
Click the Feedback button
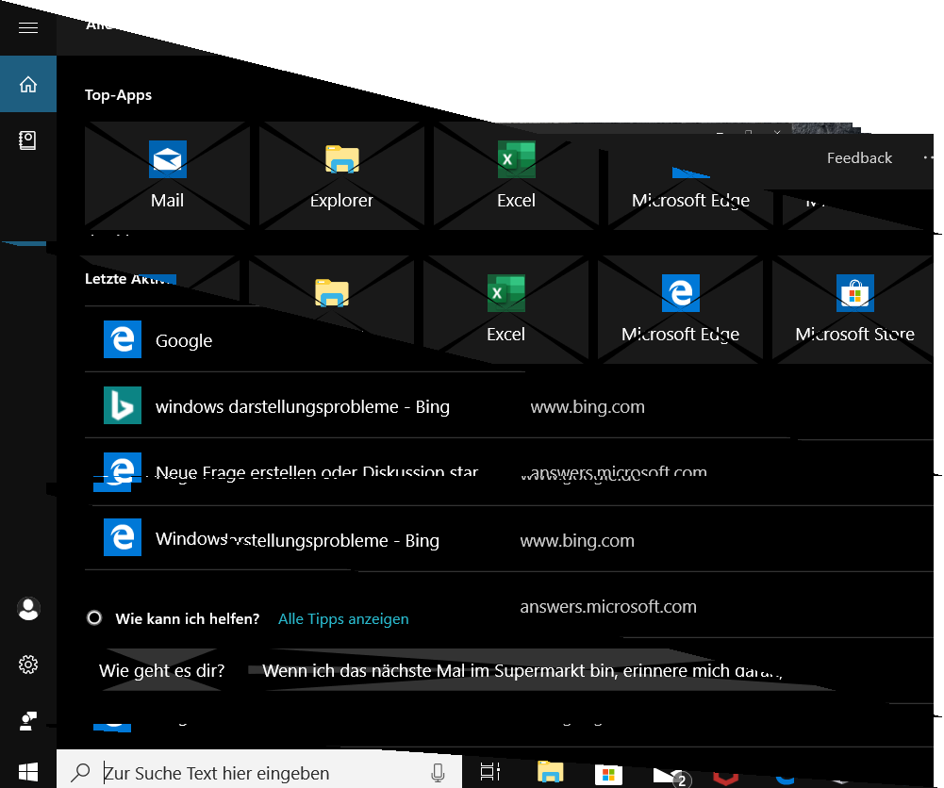(x=859, y=157)
